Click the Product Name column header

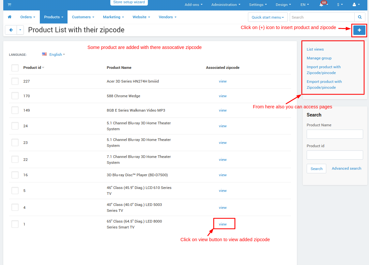[x=119, y=68]
